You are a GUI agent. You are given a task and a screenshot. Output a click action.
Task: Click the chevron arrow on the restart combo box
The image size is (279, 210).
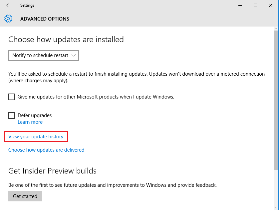point(74,55)
